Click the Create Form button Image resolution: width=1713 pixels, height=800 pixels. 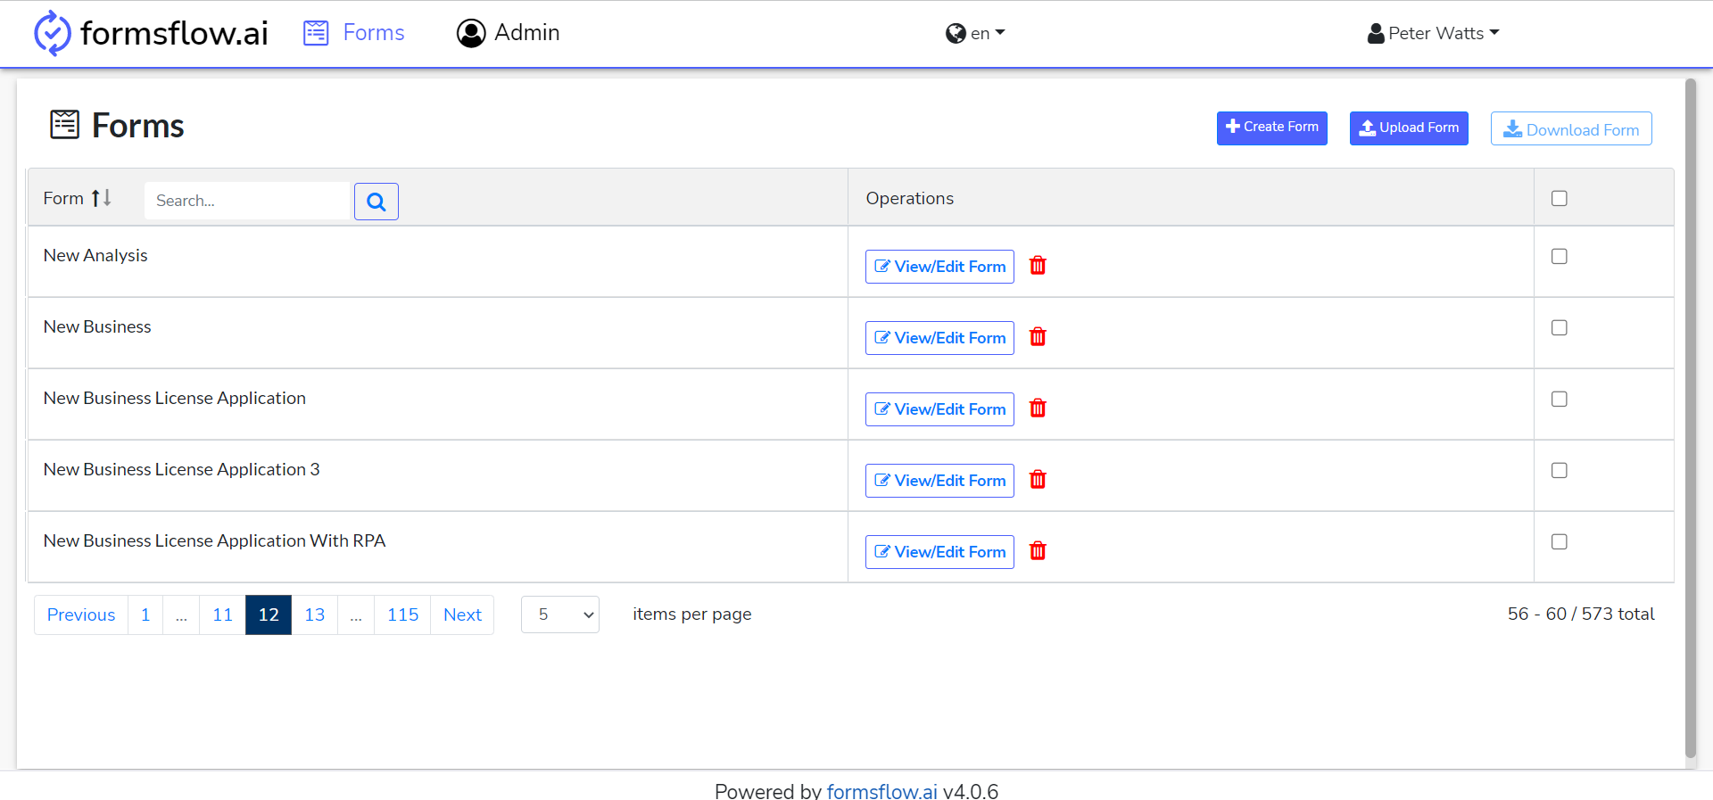(x=1272, y=128)
